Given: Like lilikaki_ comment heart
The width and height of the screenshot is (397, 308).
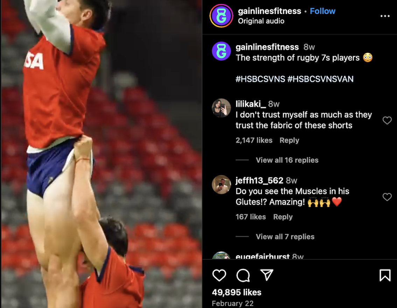Looking at the screenshot, I should tap(387, 120).
